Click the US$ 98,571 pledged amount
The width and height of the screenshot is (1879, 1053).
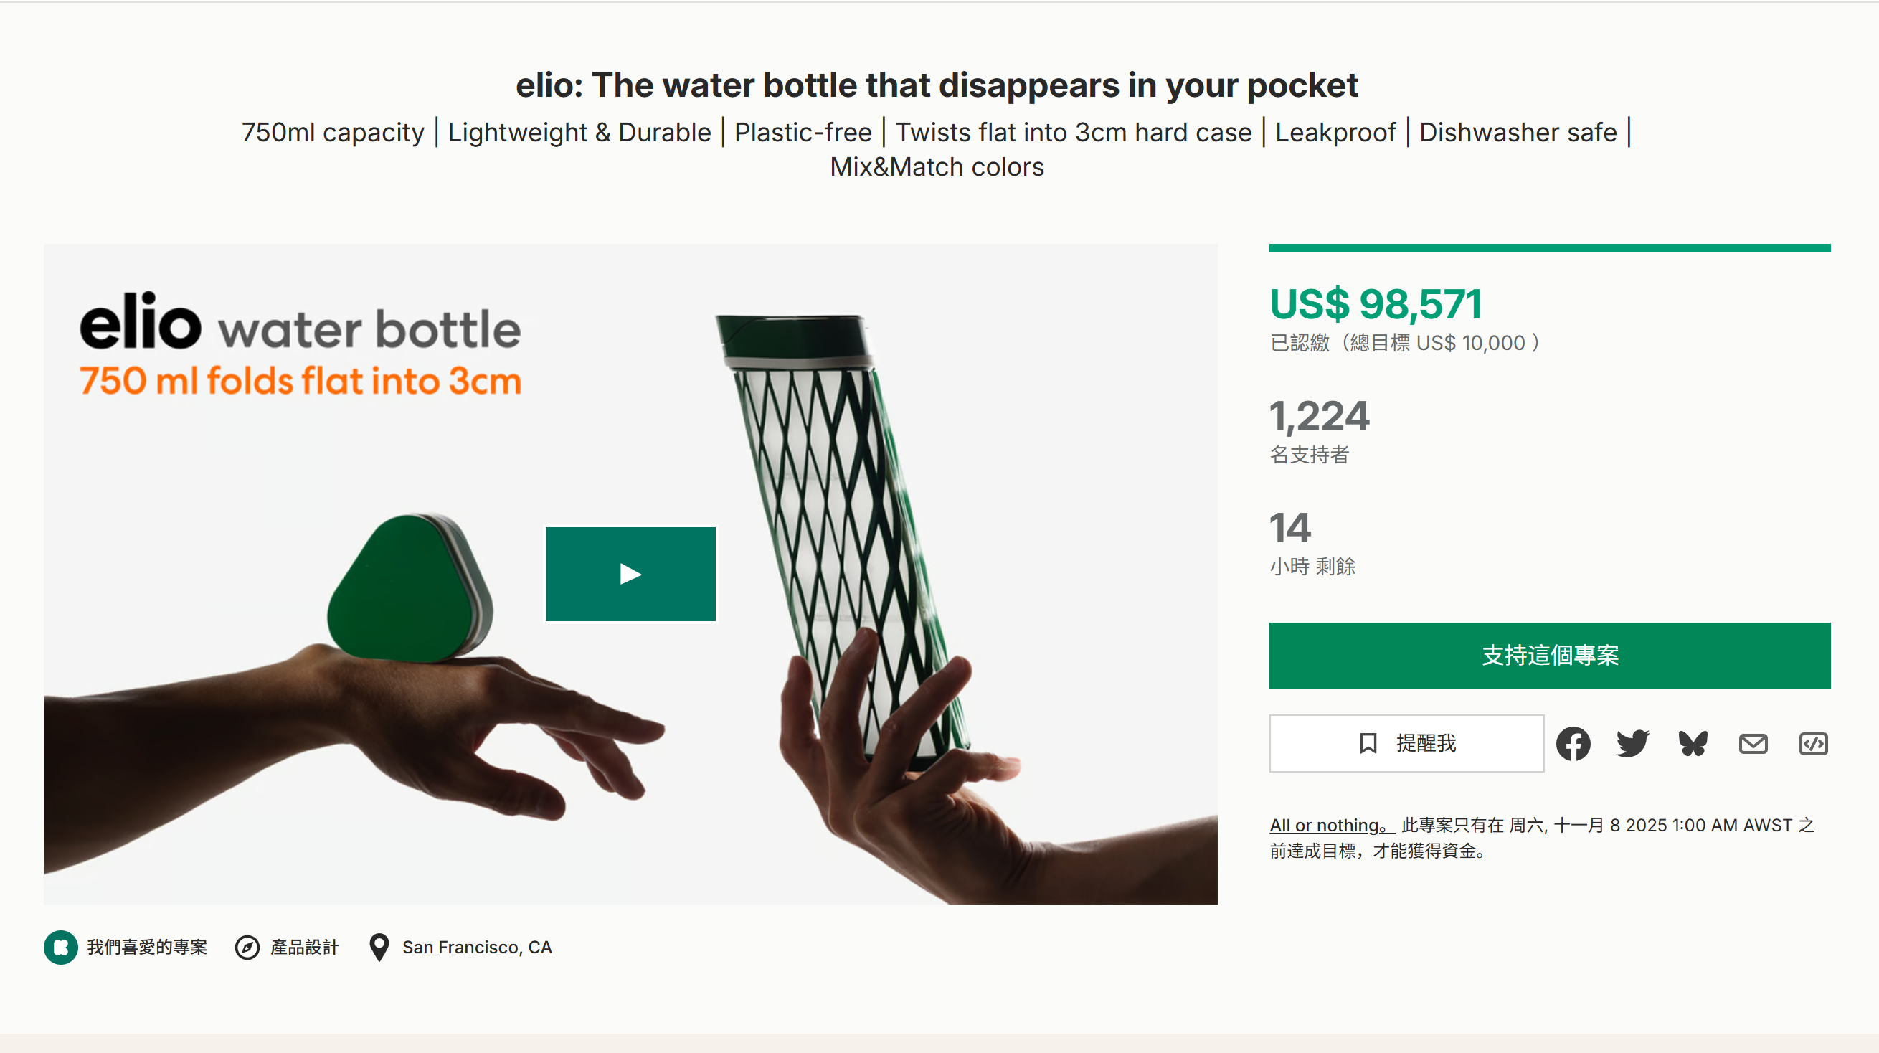tap(1376, 304)
